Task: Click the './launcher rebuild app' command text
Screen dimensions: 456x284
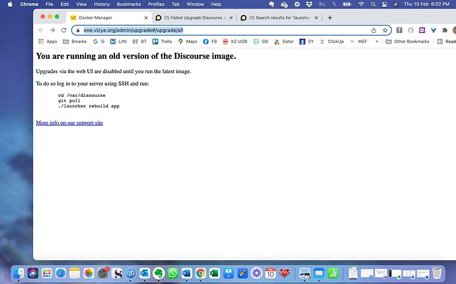Action: coord(89,106)
